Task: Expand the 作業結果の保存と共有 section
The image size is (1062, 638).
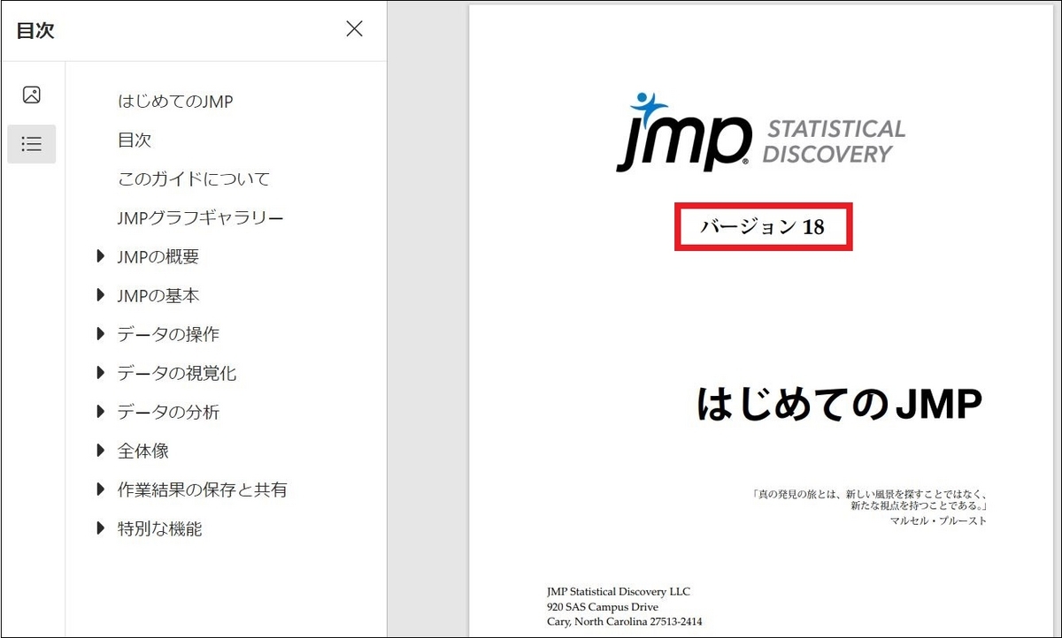Action: [100, 490]
